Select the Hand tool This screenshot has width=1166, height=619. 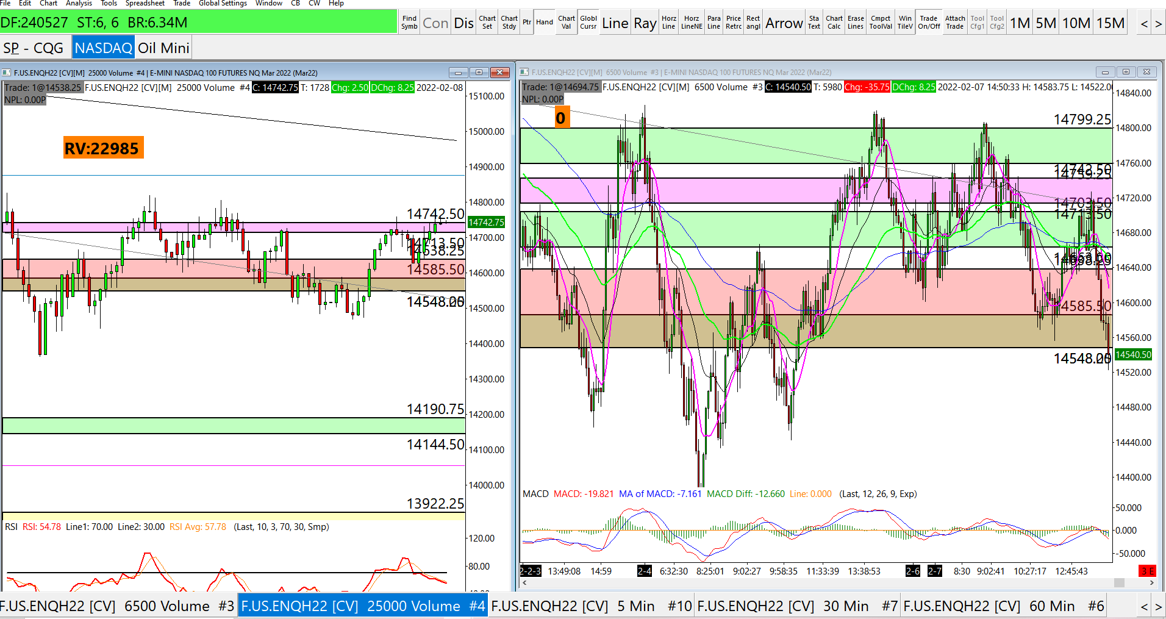pyautogui.click(x=545, y=23)
